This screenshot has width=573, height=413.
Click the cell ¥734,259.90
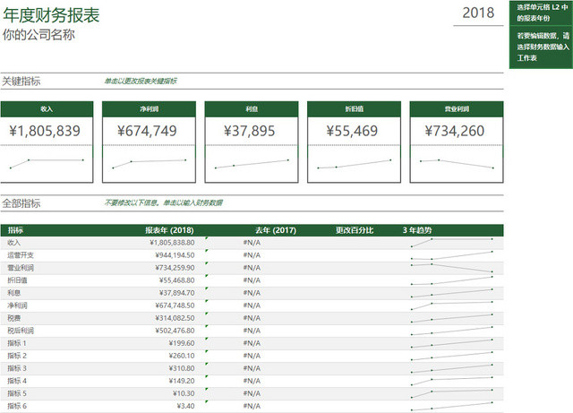tap(175, 268)
